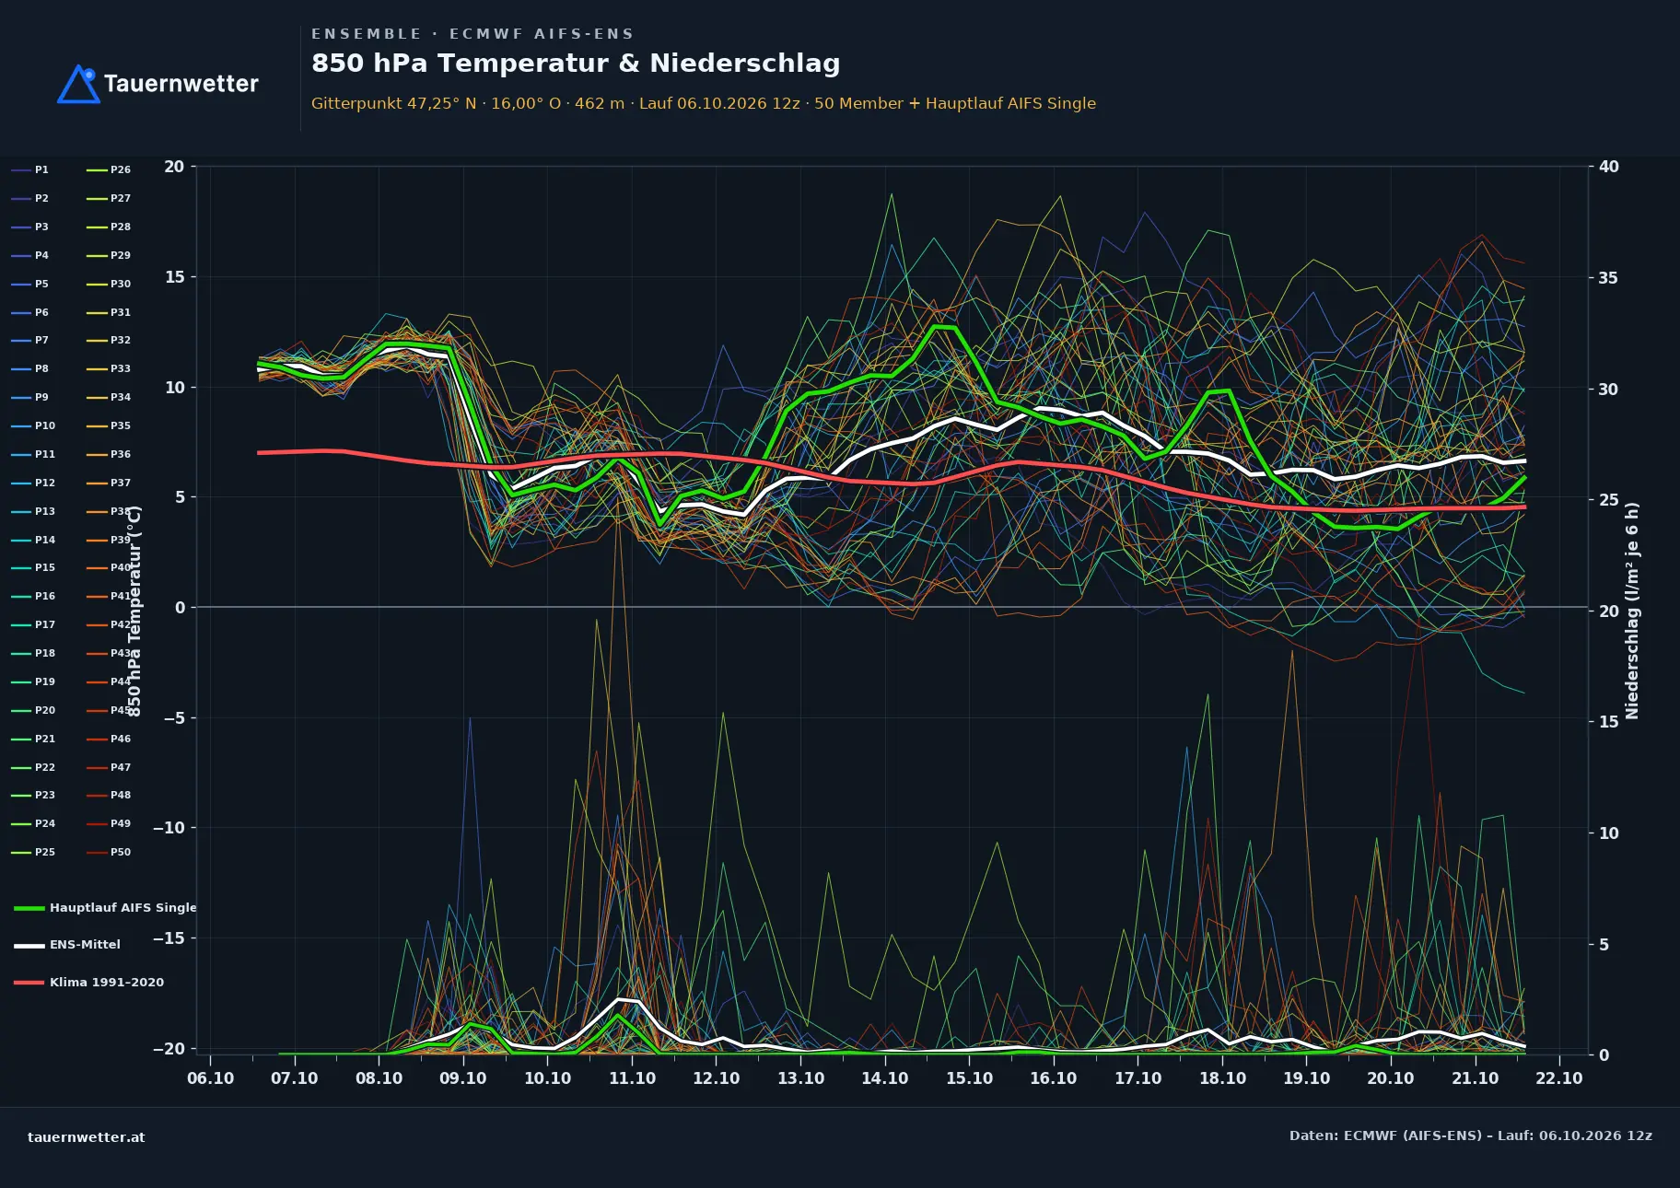Click the Tauernwetter brand name text
This screenshot has width=1680, height=1188.
[181, 84]
